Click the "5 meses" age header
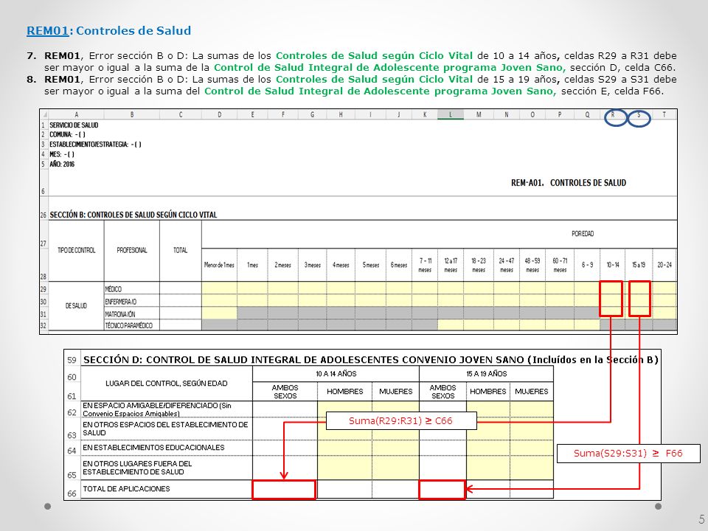Screen dimensions: 708x531 371,265
